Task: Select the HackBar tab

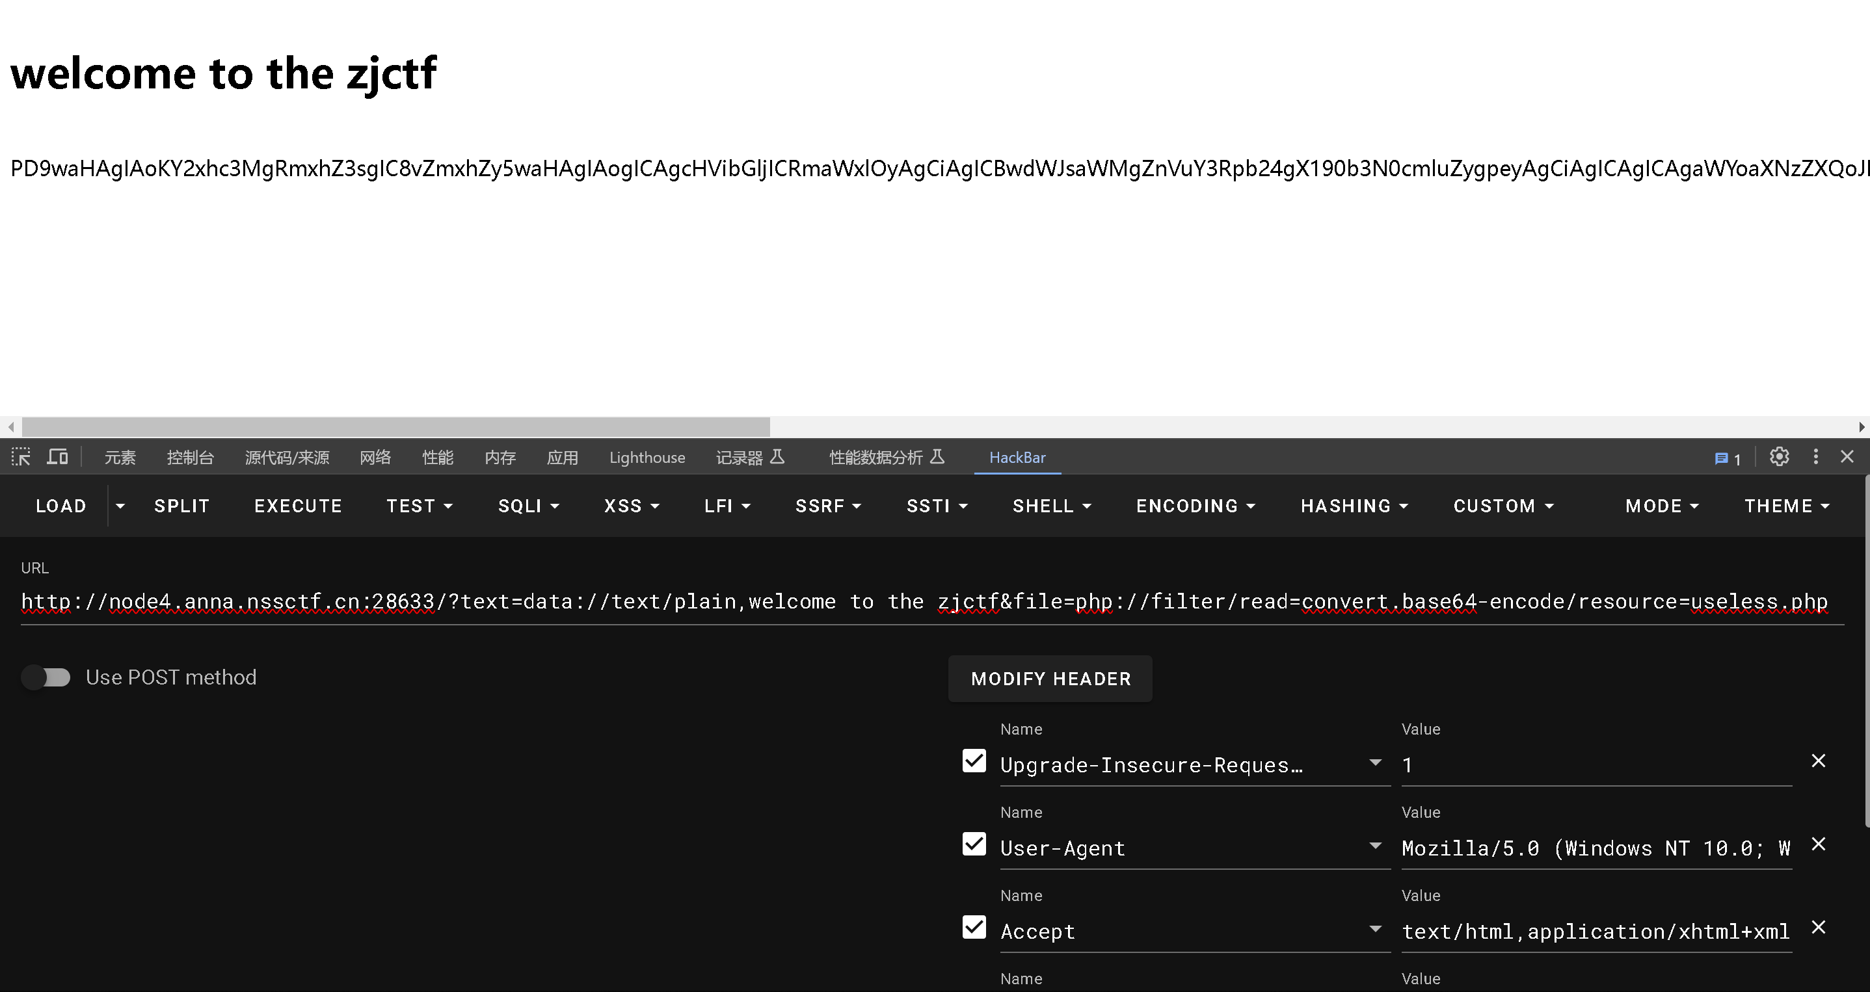Action: [x=1017, y=458]
